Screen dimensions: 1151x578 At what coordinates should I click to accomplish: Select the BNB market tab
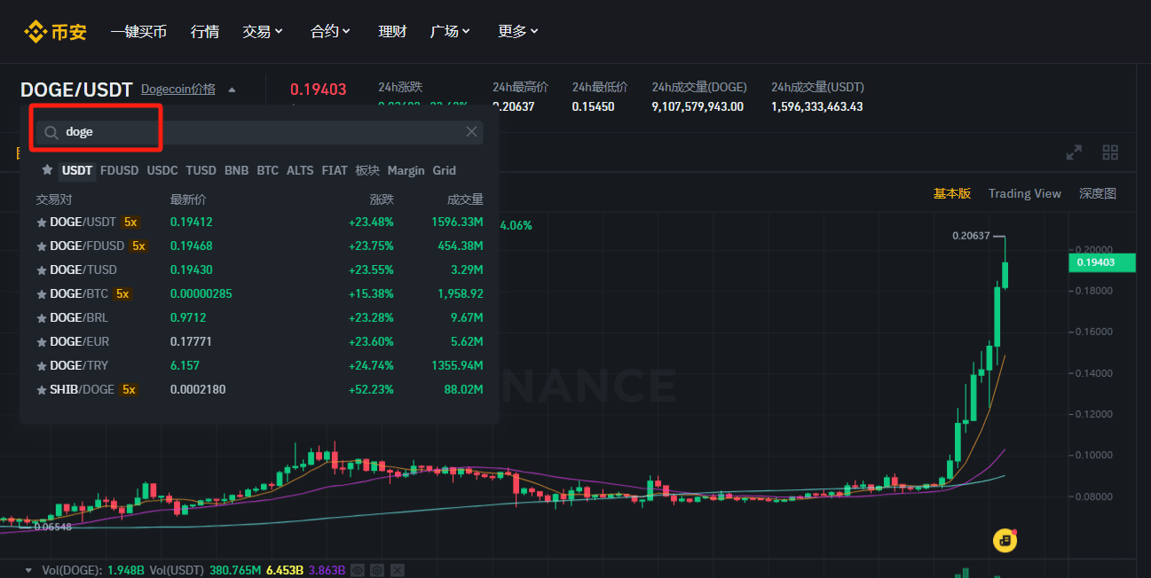coord(237,170)
